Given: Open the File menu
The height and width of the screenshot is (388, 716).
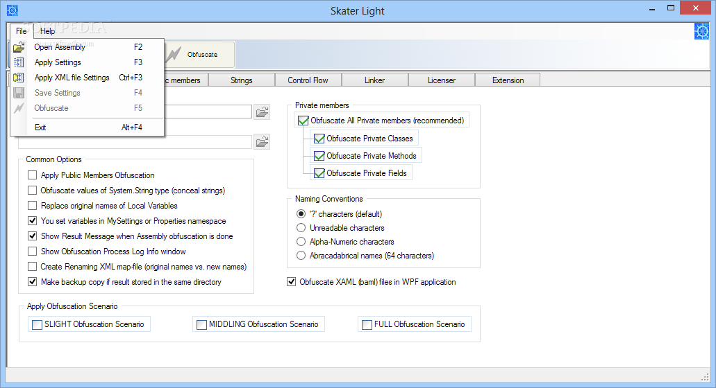Looking at the screenshot, I should click(21, 31).
